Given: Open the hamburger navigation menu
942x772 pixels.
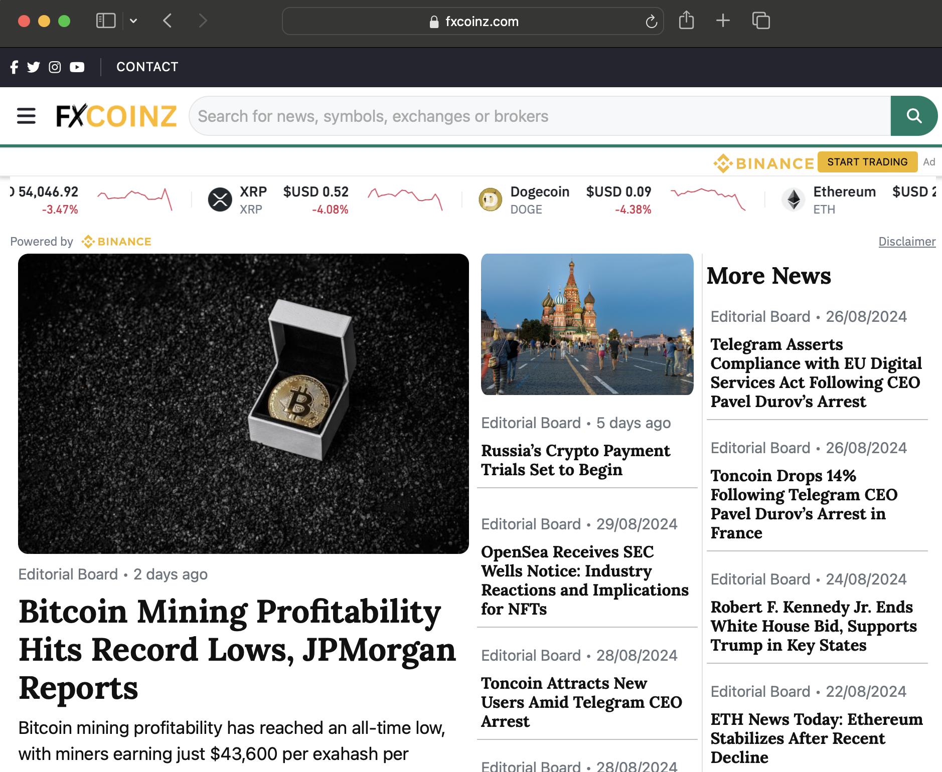Looking at the screenshot, I should point(26,116).
